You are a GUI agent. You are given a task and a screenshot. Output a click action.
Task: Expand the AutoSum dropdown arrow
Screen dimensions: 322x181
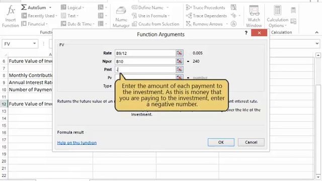50,8
